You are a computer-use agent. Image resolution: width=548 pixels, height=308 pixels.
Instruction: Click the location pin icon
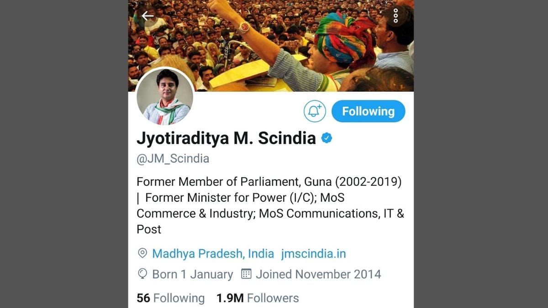[142, 253]
